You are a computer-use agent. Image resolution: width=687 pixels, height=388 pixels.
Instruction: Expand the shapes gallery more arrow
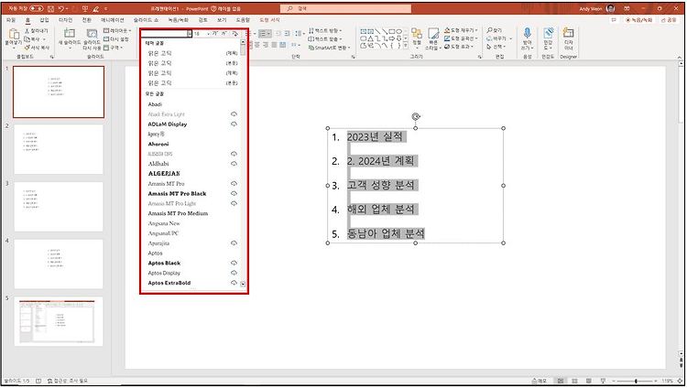(406, 46)
